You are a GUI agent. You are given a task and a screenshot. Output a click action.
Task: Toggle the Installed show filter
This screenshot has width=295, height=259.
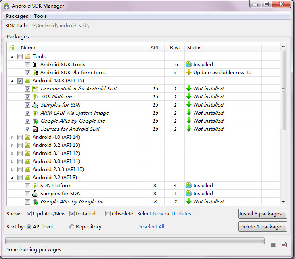tap(72, 214)
